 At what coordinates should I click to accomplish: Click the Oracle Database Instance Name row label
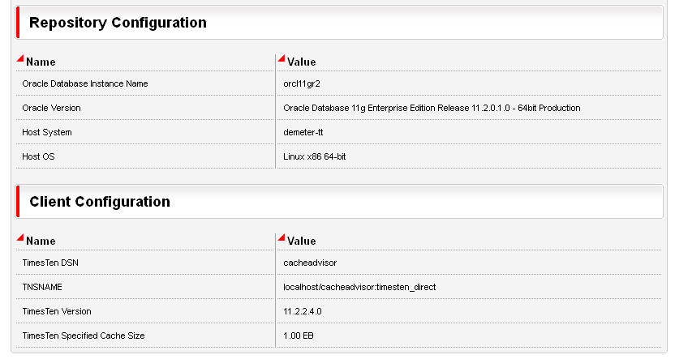85,83
